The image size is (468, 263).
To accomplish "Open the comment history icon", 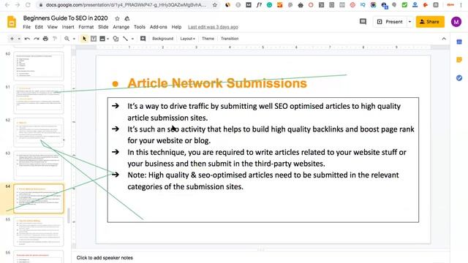I will click(363, 21).
